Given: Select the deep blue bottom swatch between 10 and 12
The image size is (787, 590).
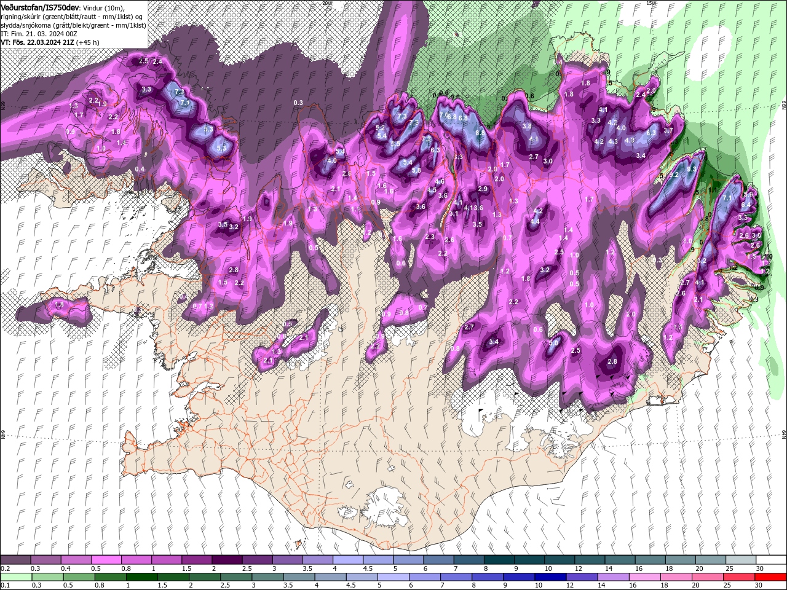Looking at the screenshot, I should tap(550, 577).
